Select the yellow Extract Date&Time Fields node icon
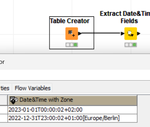Screen dimensions: 150x127 pos(131,33)
